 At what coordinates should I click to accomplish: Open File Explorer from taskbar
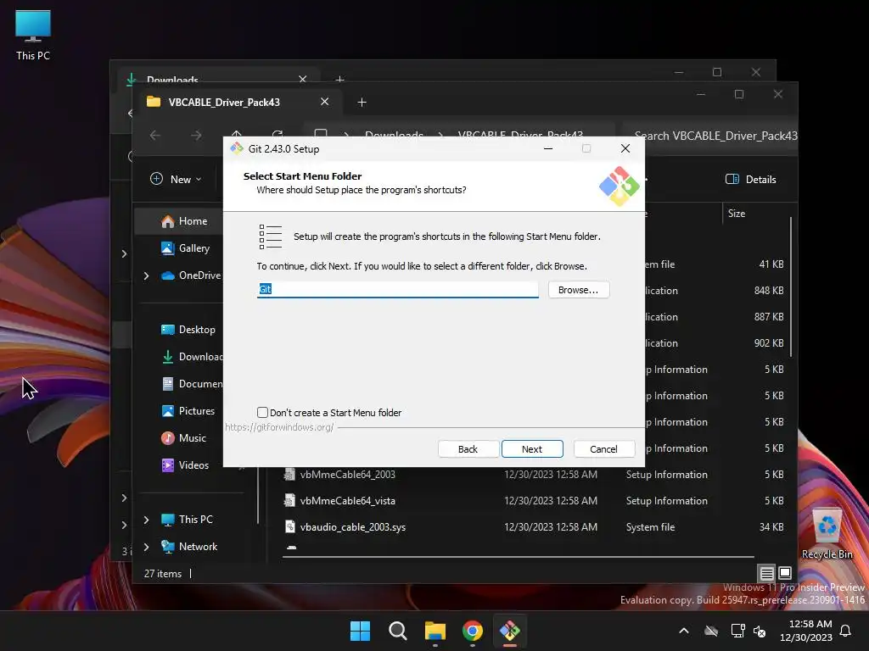435,631
